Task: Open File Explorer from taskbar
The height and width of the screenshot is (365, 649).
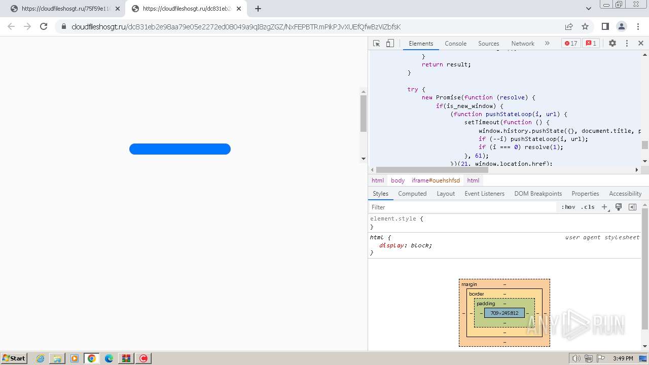Action: (x=57, y=358)
